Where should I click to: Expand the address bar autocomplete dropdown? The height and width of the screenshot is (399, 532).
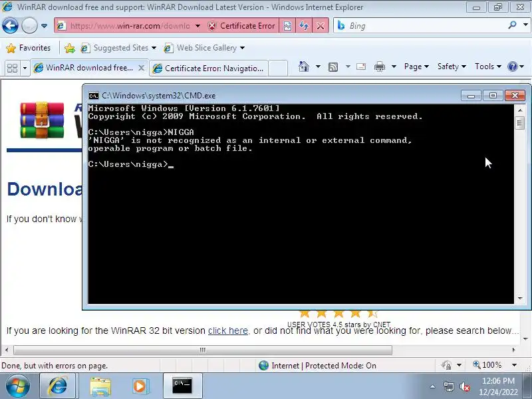(198, 26)
